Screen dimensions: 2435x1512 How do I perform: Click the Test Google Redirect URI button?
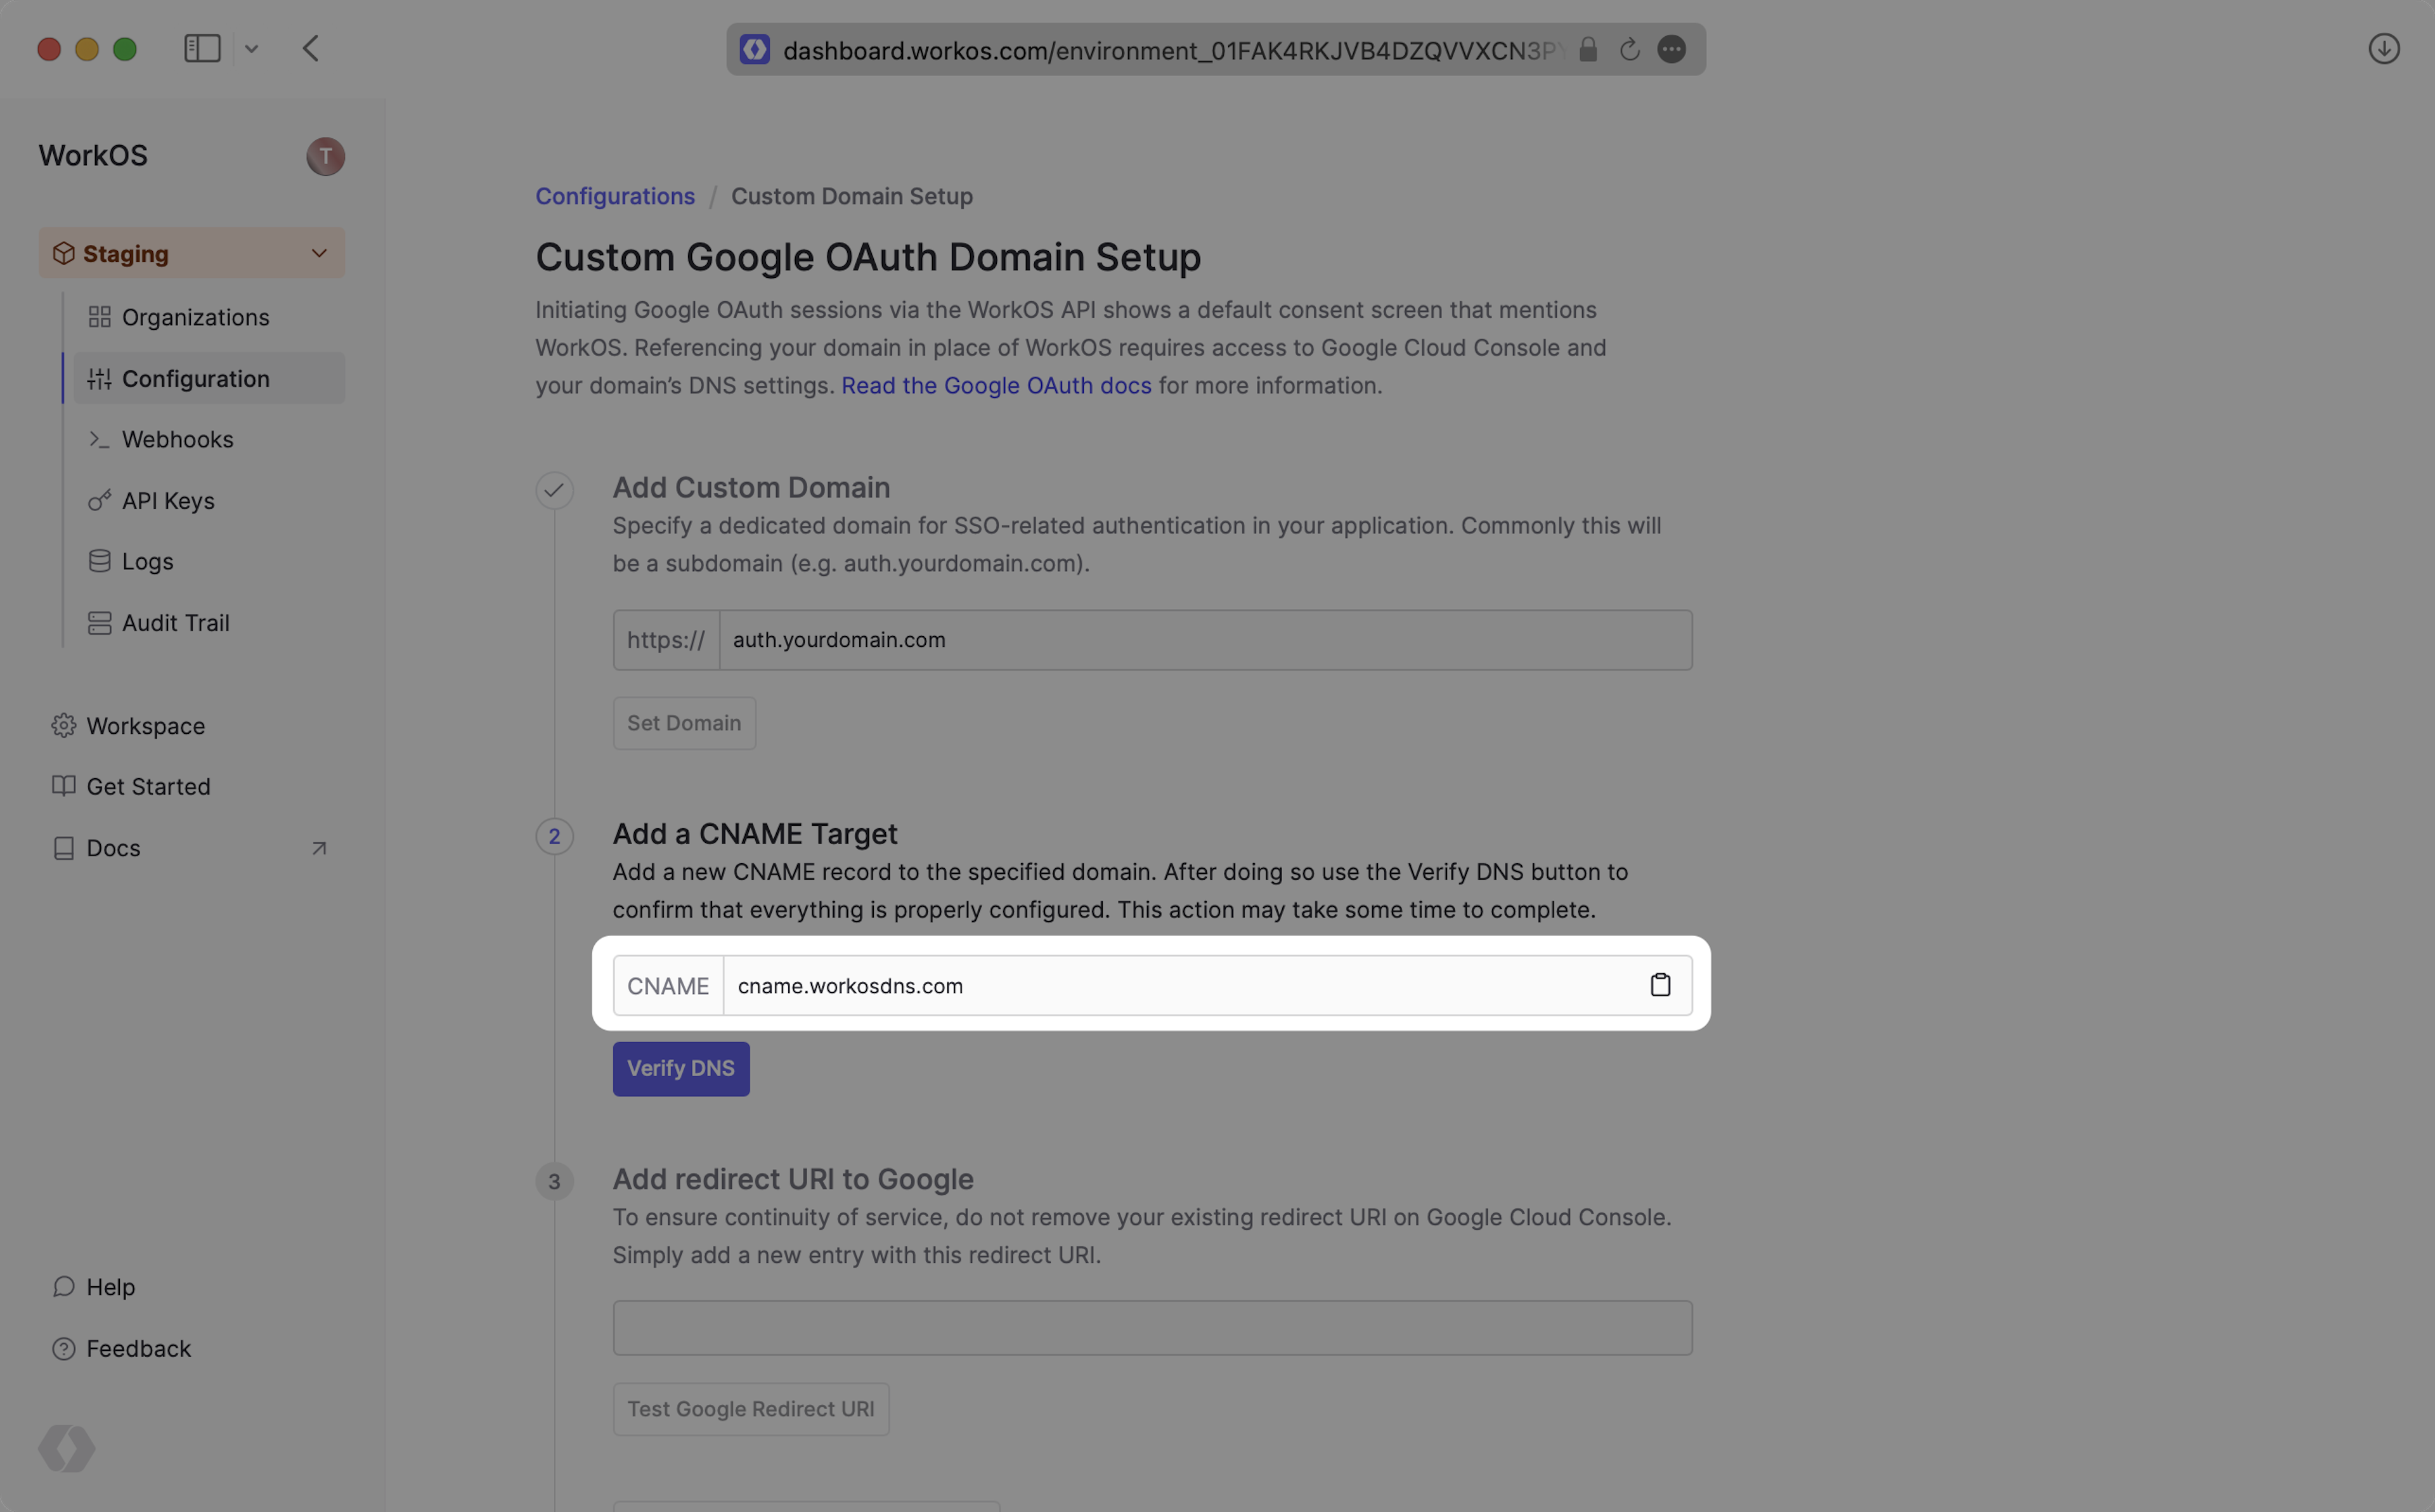click(x=751, y=1409)
